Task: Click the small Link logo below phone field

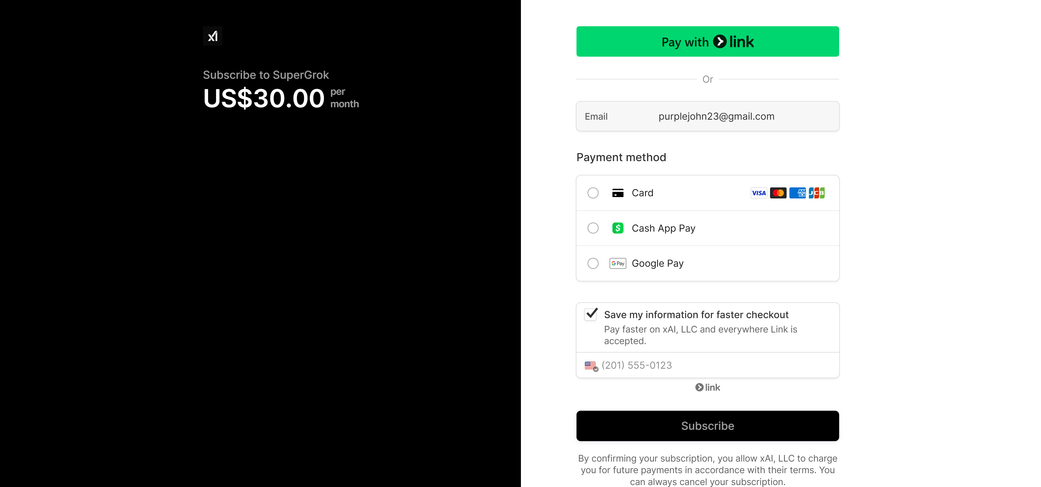Action: [708, 387]
